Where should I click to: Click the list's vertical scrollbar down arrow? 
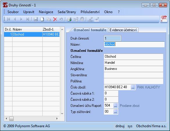[62, 114]
